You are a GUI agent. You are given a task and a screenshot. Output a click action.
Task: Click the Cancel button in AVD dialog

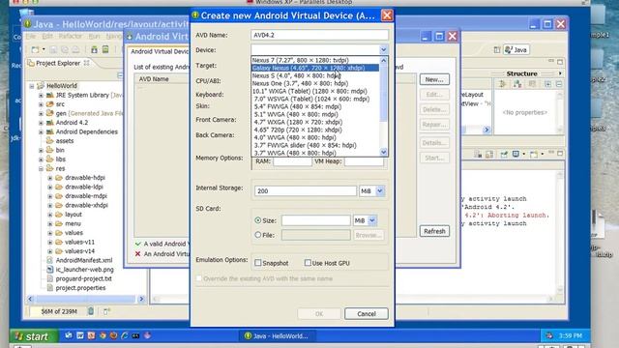tap(367, 313)
